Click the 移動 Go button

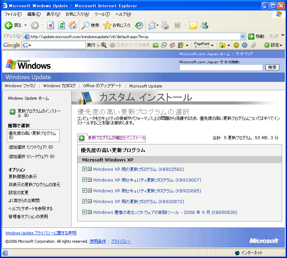[256, 36]
